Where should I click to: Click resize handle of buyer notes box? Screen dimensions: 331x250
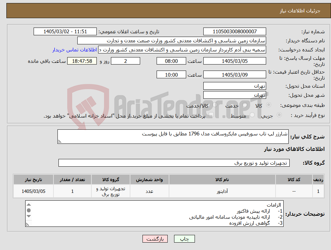[x=27, y=224]
